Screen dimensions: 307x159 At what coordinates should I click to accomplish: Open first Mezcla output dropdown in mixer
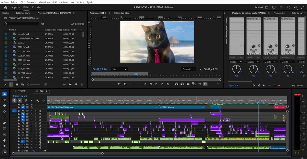point(236,62)
